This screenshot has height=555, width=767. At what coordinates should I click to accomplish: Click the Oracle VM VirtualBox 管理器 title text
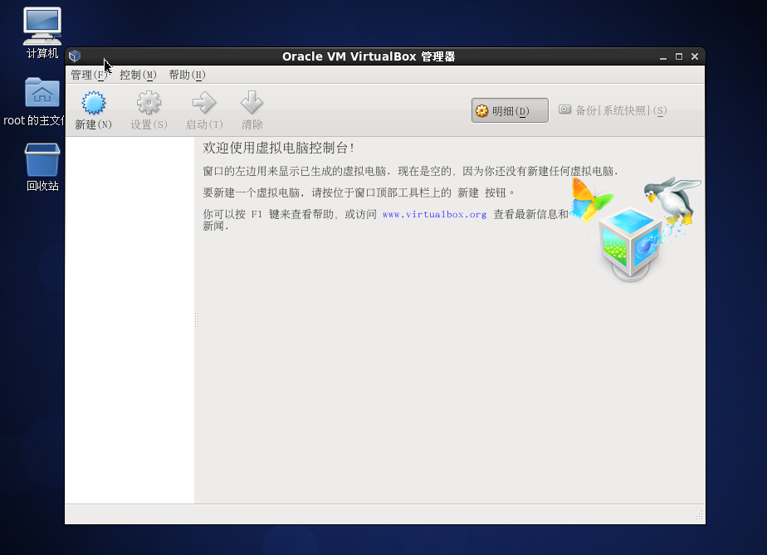[x=369, y=56]
